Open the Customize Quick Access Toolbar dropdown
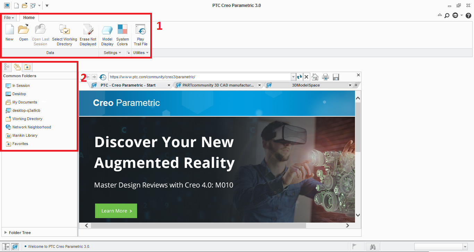474x252 pixels. 47,6
